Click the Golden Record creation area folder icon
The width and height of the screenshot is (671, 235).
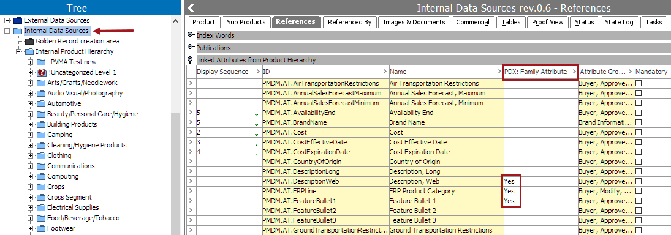(x=29, y=42)
